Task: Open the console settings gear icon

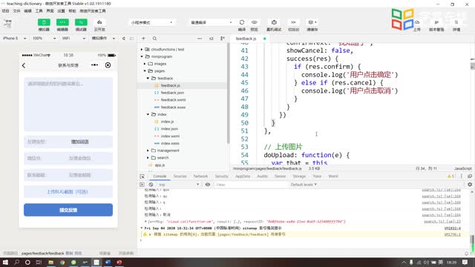Action: tap(470, 185)
